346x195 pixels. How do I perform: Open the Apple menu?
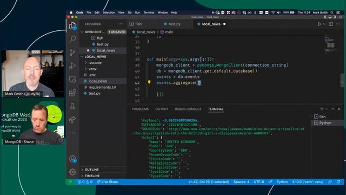pos(71,12)
